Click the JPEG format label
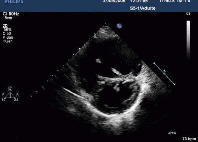The width and height of the screenshot is (198, 142). (172, 133)
